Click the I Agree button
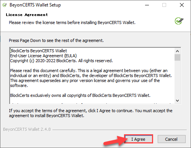 (x=139, y=139)
